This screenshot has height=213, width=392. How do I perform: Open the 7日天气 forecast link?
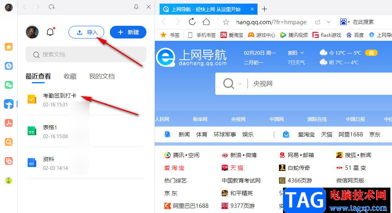coord(296,63)
